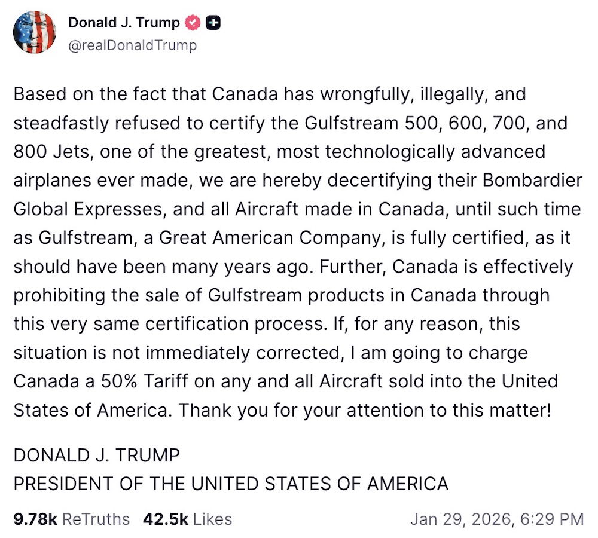The image size is (598, 538).
Task: Click the ReTruths label
Action: (96, 519)
